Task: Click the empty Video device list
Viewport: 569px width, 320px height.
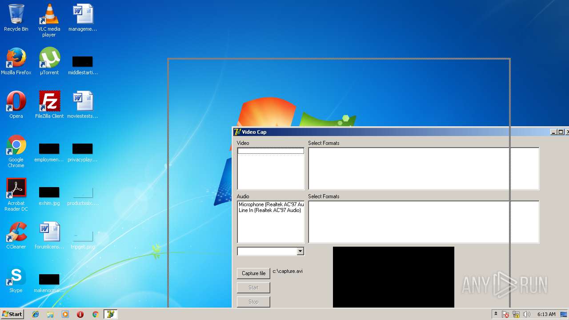Action: [271, 169]
